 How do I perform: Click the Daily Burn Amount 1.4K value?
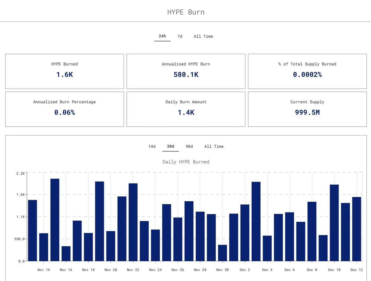[x=186, y=112]
